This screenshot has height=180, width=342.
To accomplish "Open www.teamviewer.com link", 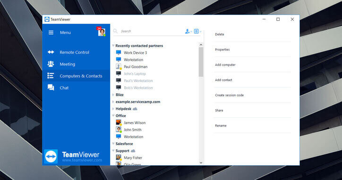I will click(82, 160).
